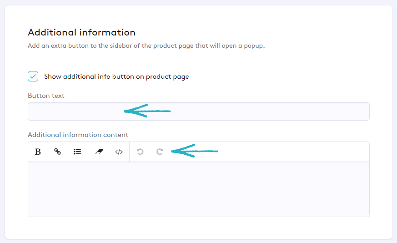Image resolution: width=397 pixels, height=243 pixels.
Task: Click the "Button text" field label
Action: 46,96
